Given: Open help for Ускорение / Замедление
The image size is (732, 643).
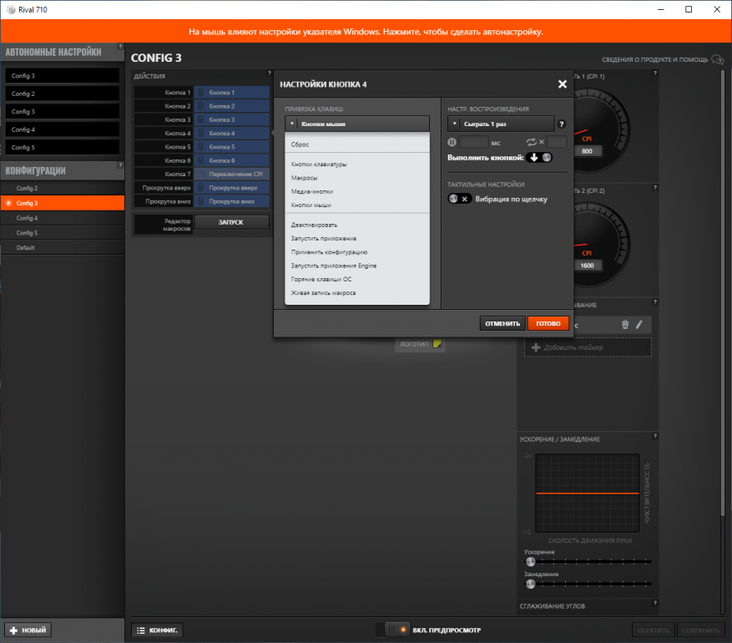Looking at the screenshot, I should coord(655,436).
